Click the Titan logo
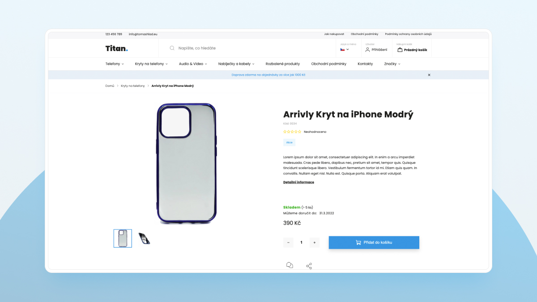Viewport: 537px width, 302px height. (x=117, y=48)
